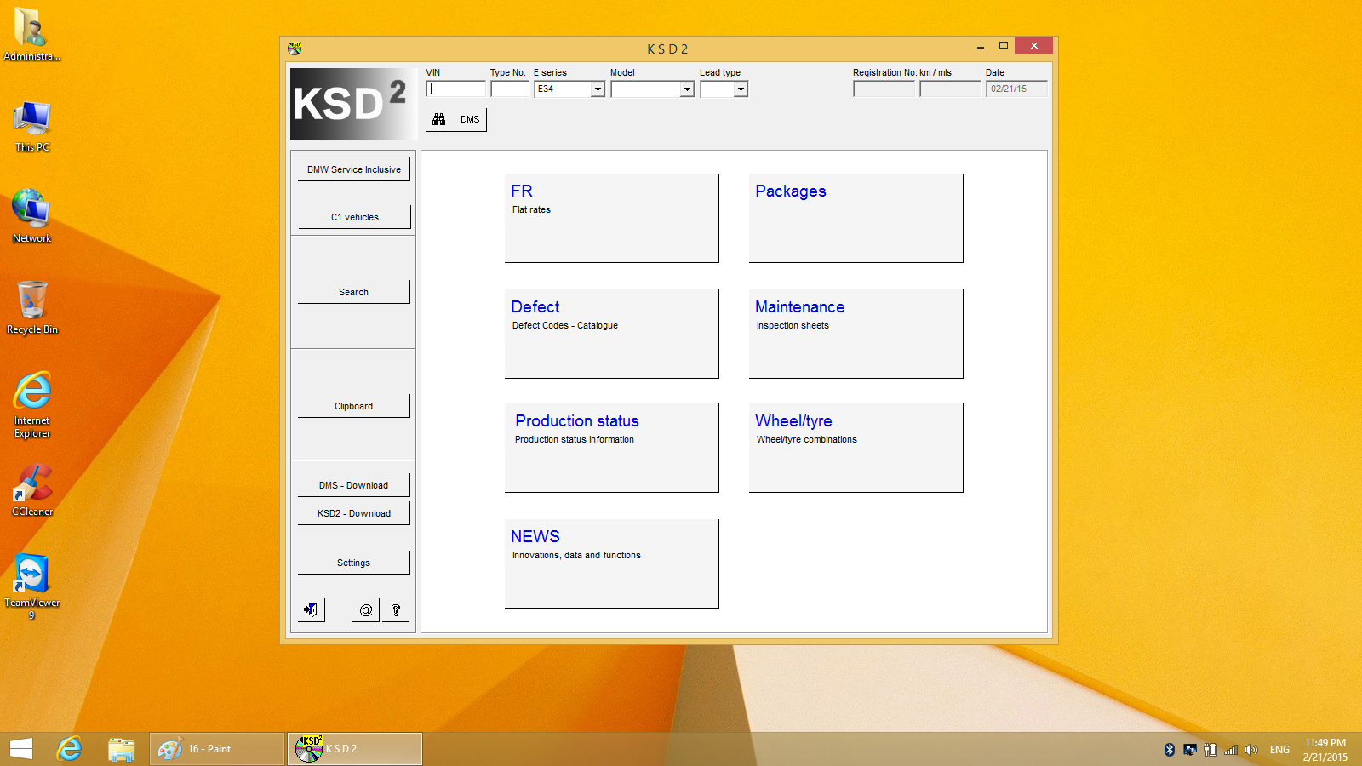Click the KSD2 - Download button
Screen dimensions: 1362x766
354,513
